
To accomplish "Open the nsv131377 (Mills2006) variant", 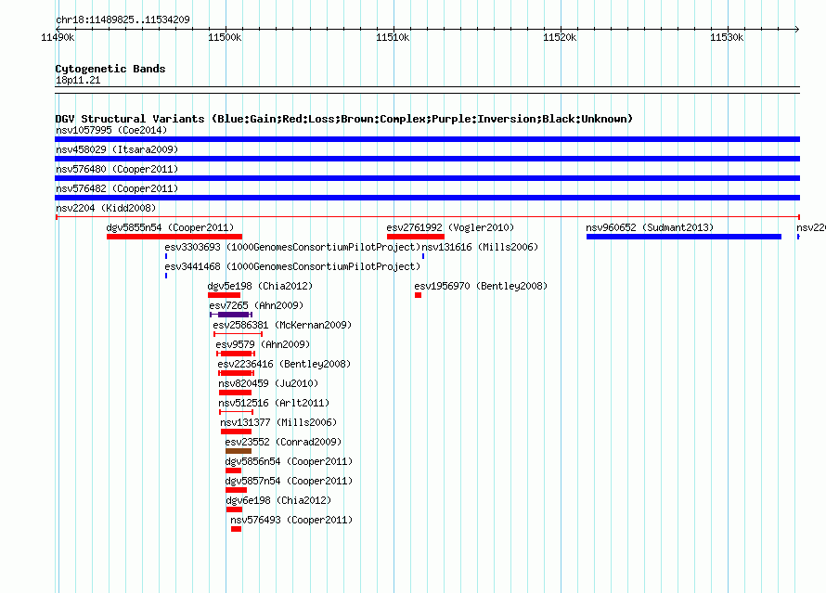I will [x=236, y=432].
